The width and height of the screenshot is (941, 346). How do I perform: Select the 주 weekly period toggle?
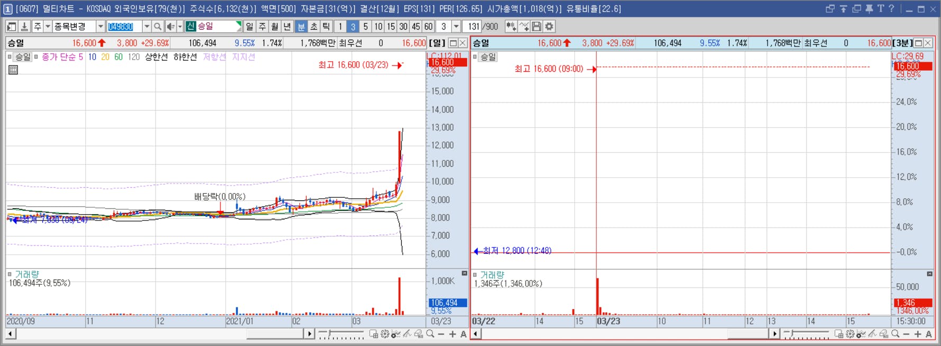click(262, 26)
